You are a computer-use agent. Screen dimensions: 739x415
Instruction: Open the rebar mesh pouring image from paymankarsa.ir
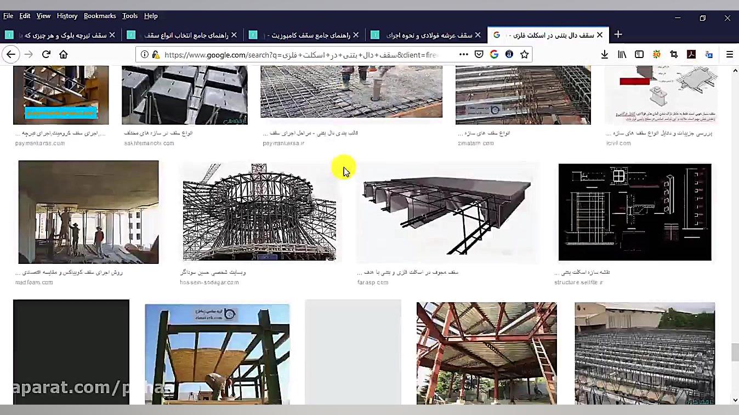pyautogui.click(x=351, y=91)
